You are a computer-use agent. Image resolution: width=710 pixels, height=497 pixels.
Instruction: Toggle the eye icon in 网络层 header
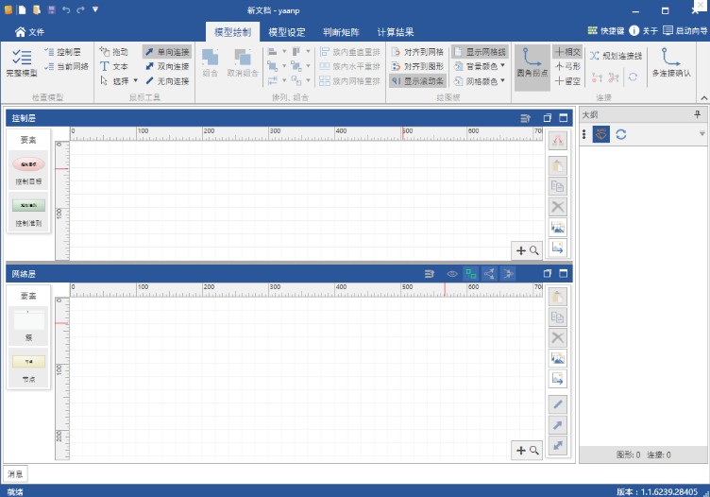[452, 274]
